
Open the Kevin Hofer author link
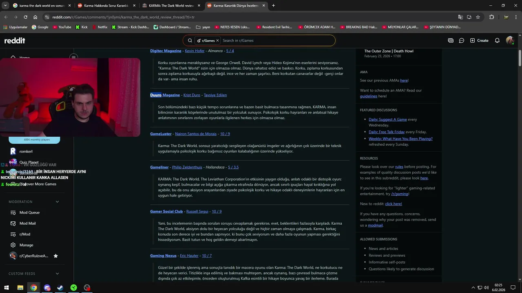(x=195, y=51)
